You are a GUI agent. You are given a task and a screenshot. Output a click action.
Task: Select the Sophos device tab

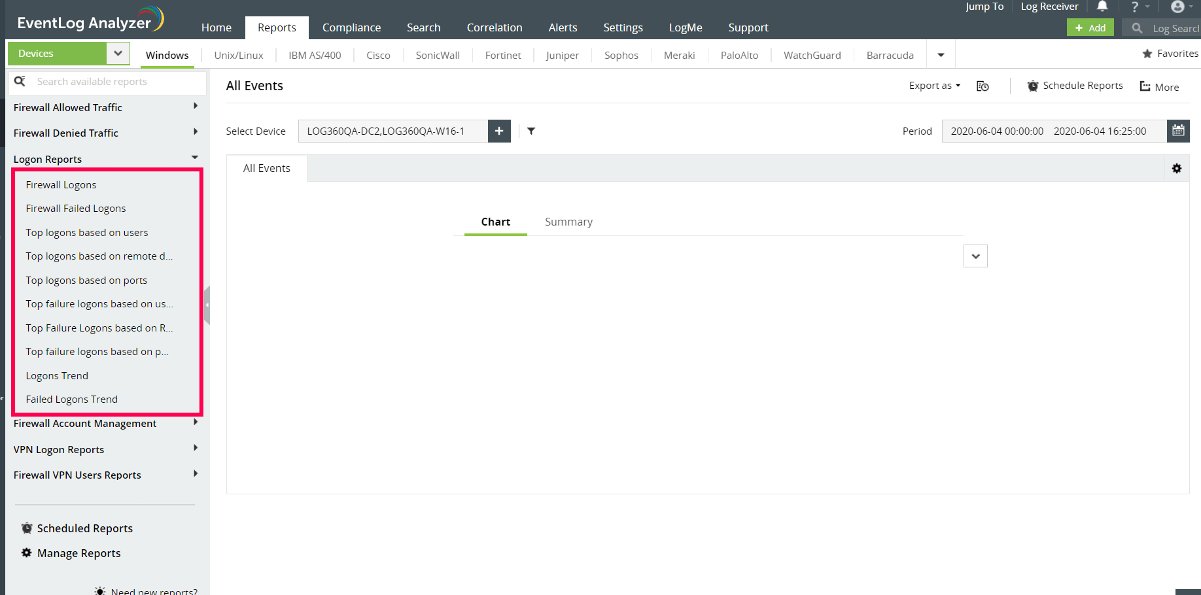tap(621, 56)
